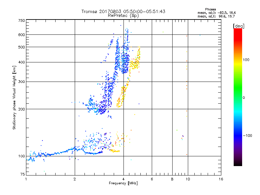260x195 pixels.
Task: Click the 'Frequency [MHz]' axis label
Action: (x=123, y=183)
